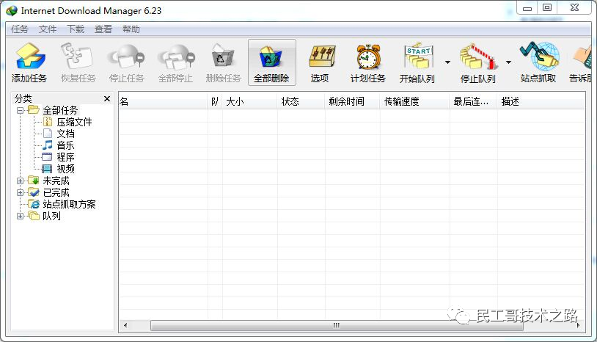Image resolution: width=597 pixels, height=342 pixels.
Task: Sort by the 大小 column header
Action: click(x=250, y=102)
